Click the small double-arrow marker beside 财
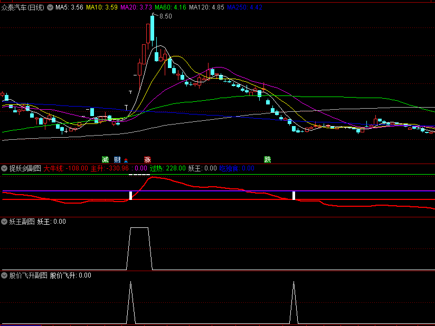 coord(126,160)
